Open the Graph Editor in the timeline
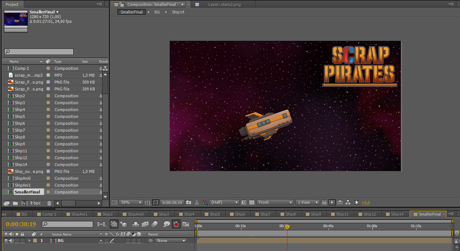This screenshot has width=460, height=251. click(x=186, y=224)
